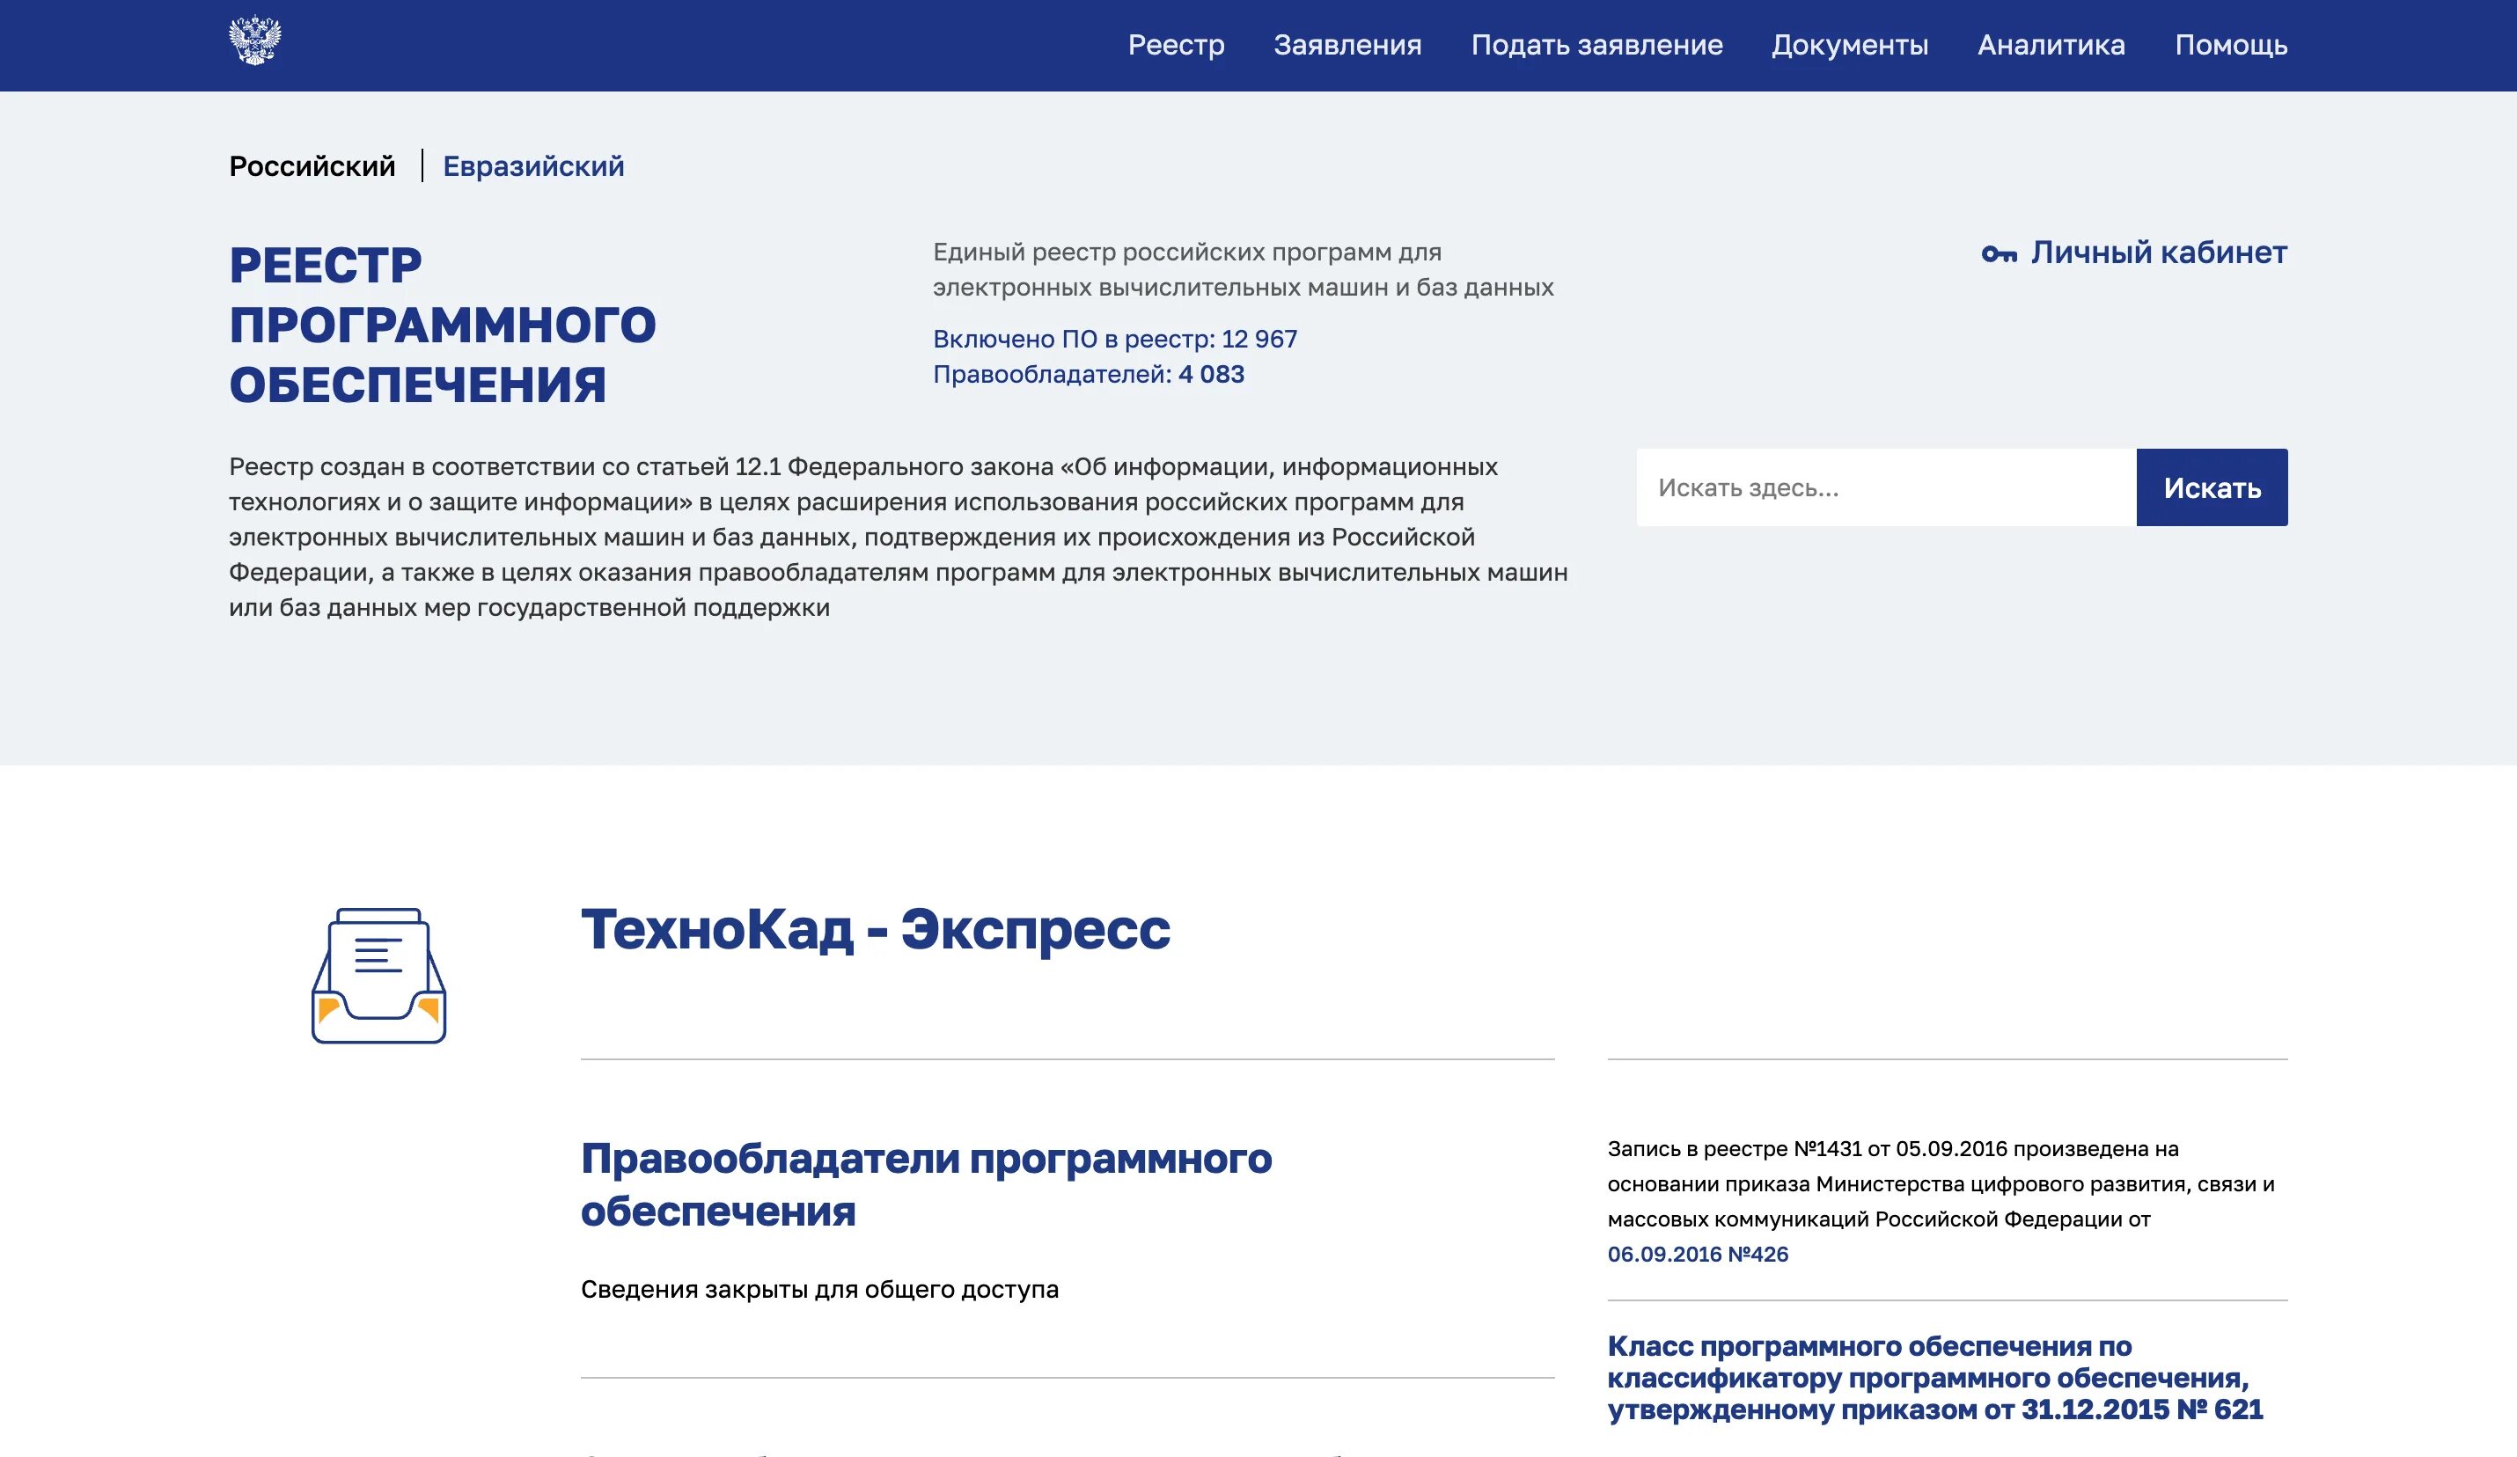Switch to the Евразийский registry tab
Viewport: 2517px width, 1457px height.
pyautogui.click(x=533, y=165)
